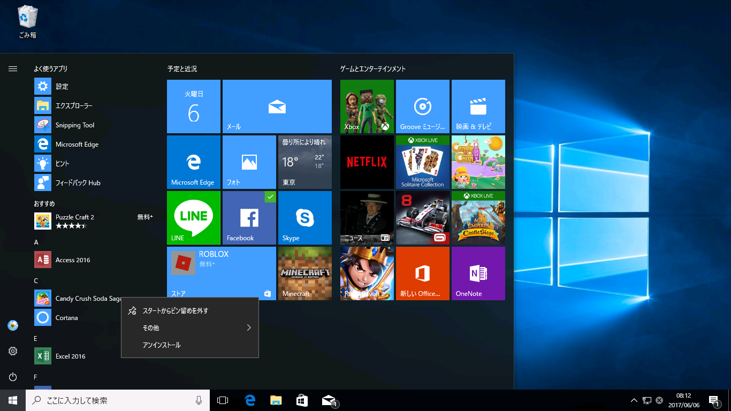Expand the hamburger menu in Start

coord(13,69)
